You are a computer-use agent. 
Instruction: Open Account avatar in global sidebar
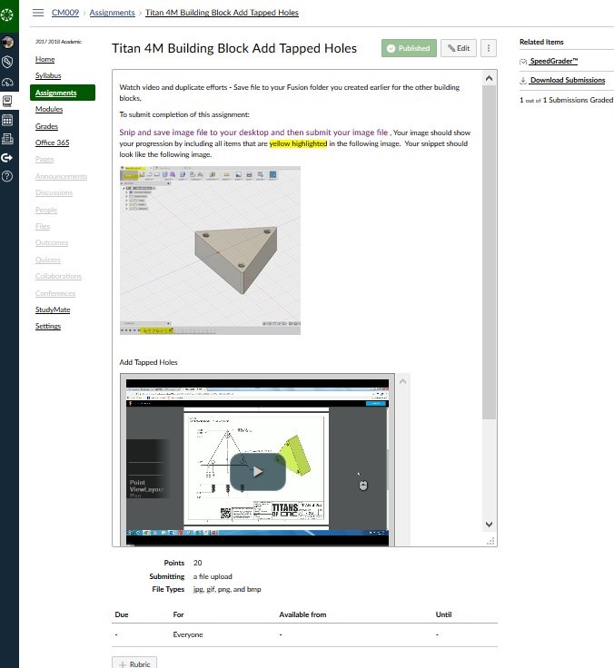click(x=8, y=43)
